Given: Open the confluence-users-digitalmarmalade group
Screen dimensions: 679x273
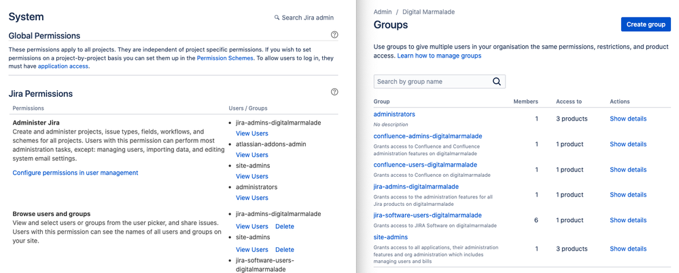Looking at the screenshot, I should (x=425, y=165).
